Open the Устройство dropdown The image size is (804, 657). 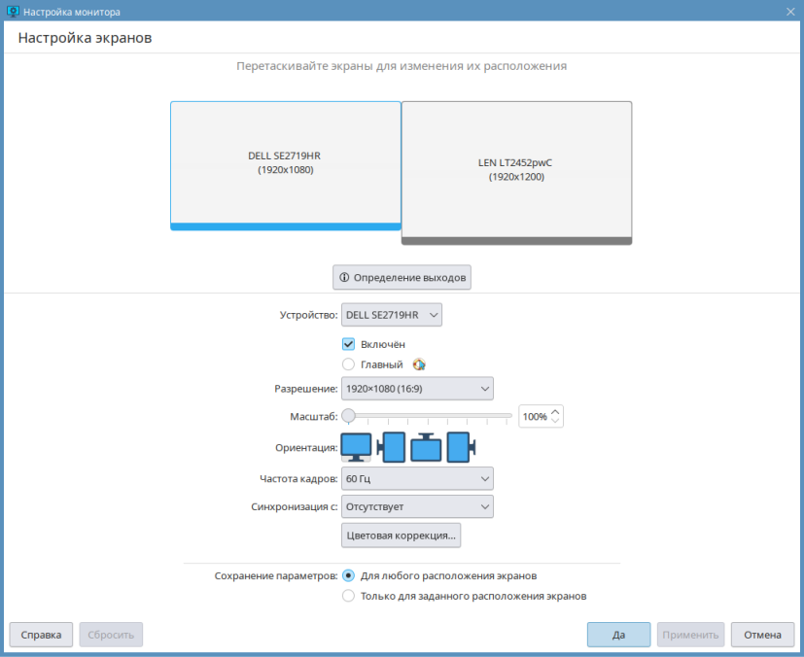coord(391,315)
